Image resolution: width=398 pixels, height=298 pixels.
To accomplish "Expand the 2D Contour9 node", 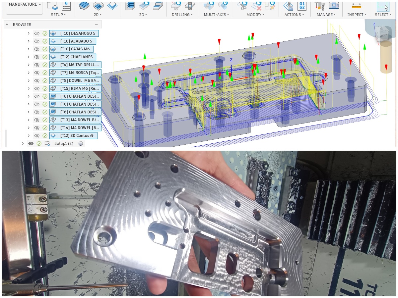I will coord(29,135).
